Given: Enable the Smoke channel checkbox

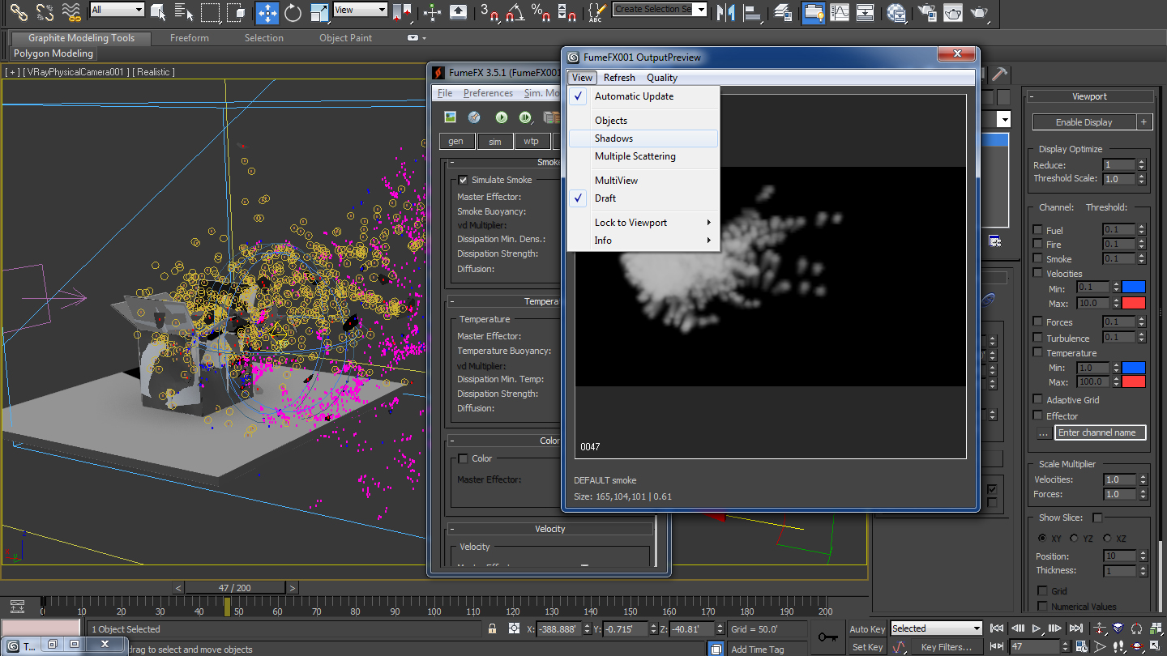Looking at the screenshot, I should coord(1038,259).
